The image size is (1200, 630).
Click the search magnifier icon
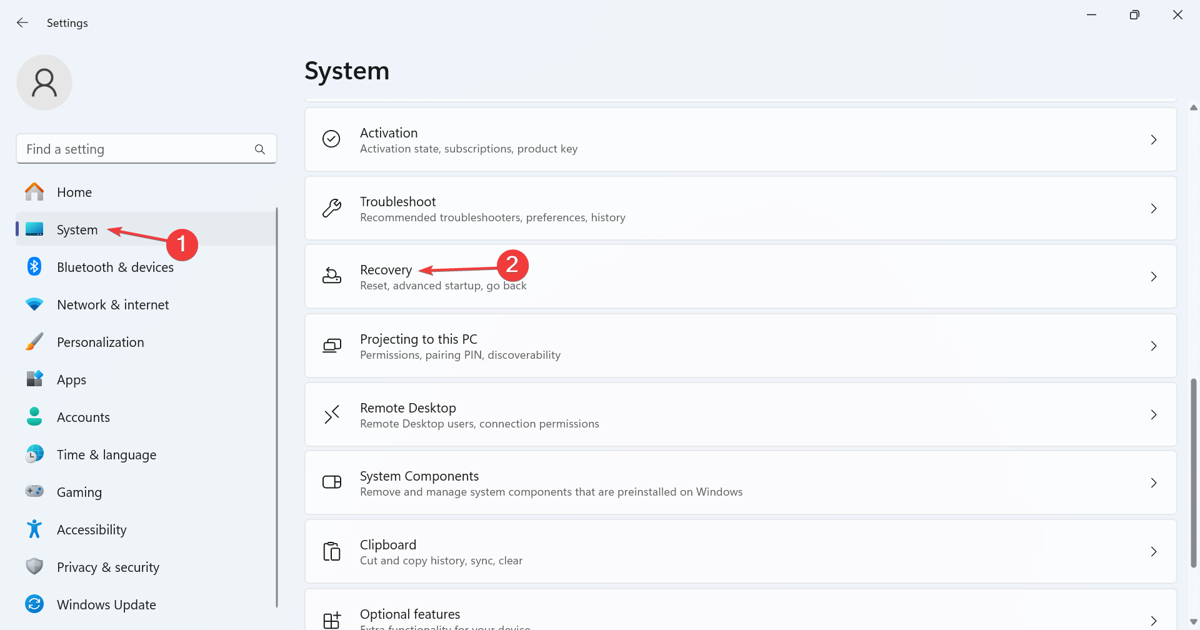click(260, 149)
